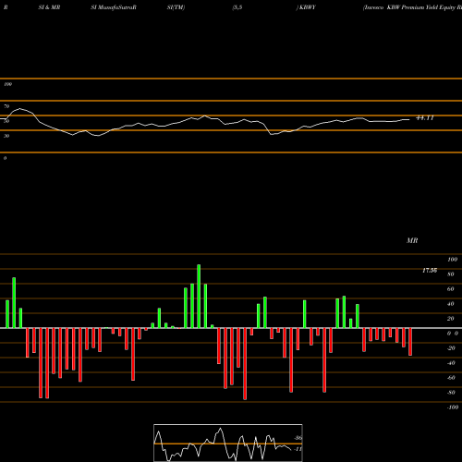This screenshot has width=462, height=462.
Task: Click the first green bar in the MR histogram
Action: pos(7,314)
